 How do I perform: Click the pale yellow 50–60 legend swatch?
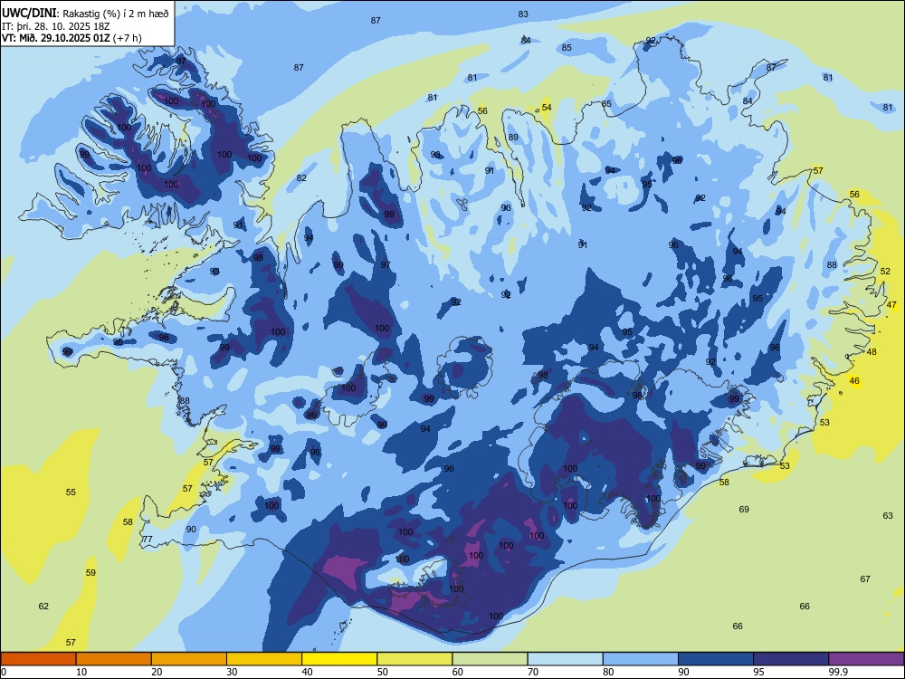pos(414,659)
